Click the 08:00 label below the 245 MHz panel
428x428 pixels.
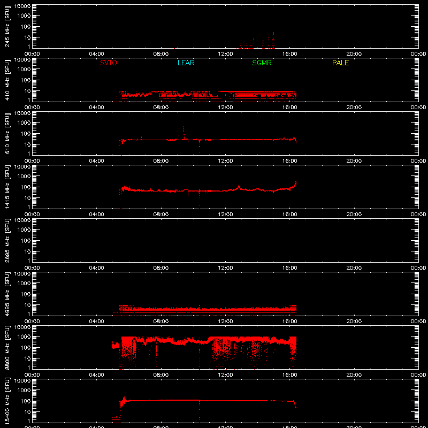161,54
